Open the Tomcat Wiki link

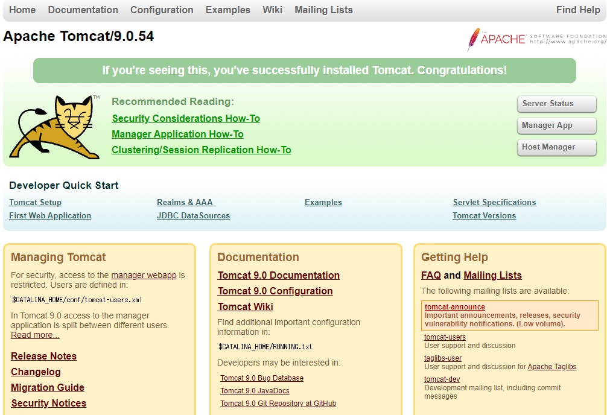[x=246, y=306]
